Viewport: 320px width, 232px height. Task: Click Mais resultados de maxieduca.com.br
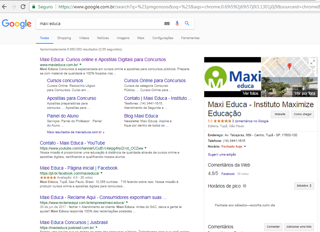(x=75, y=132)
